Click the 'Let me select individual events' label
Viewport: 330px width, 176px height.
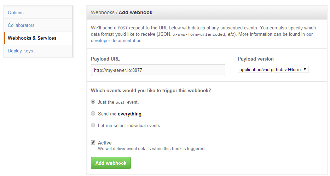coord(129,126)
